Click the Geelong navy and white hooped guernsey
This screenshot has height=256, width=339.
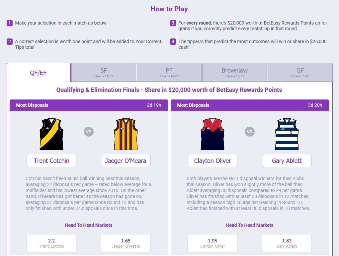(x=287, y=134)
